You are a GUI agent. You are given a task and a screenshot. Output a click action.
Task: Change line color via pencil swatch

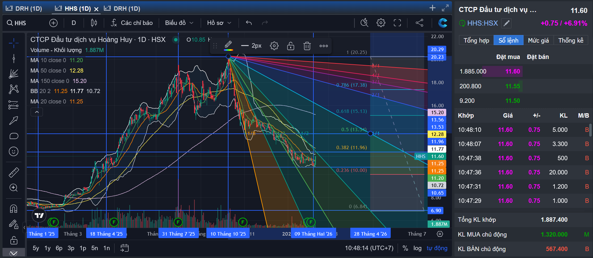coord(228,46)
